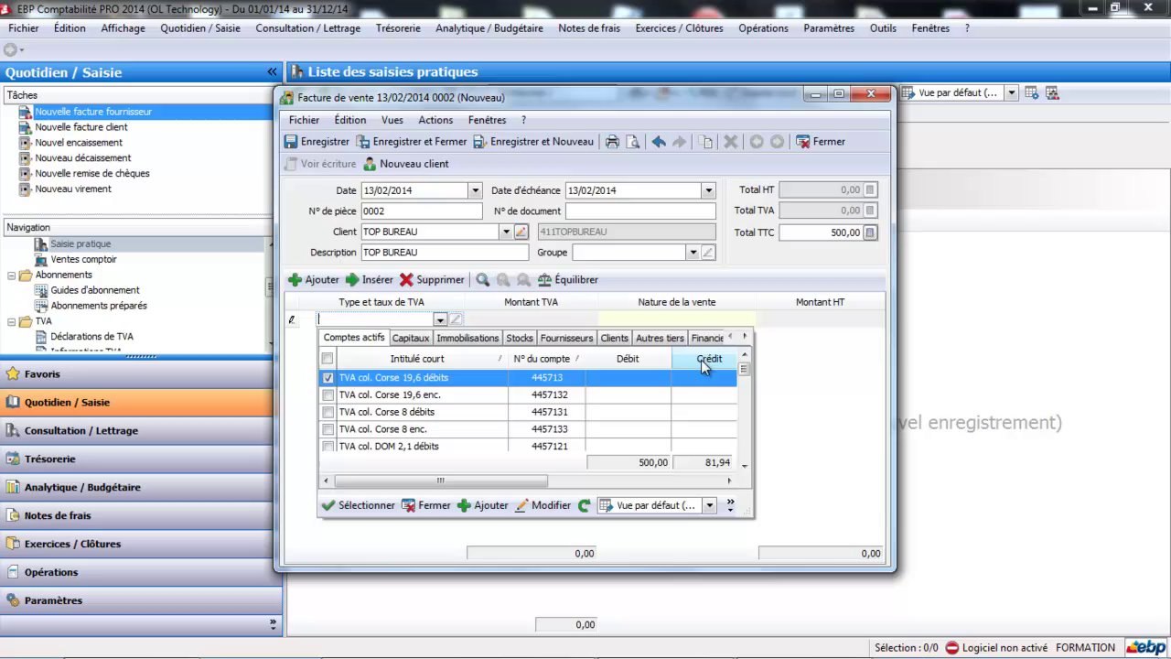This screenshot has width=1171, height=659.
Task: Click Enregistrer et Nouveau button
Action: 533,142
